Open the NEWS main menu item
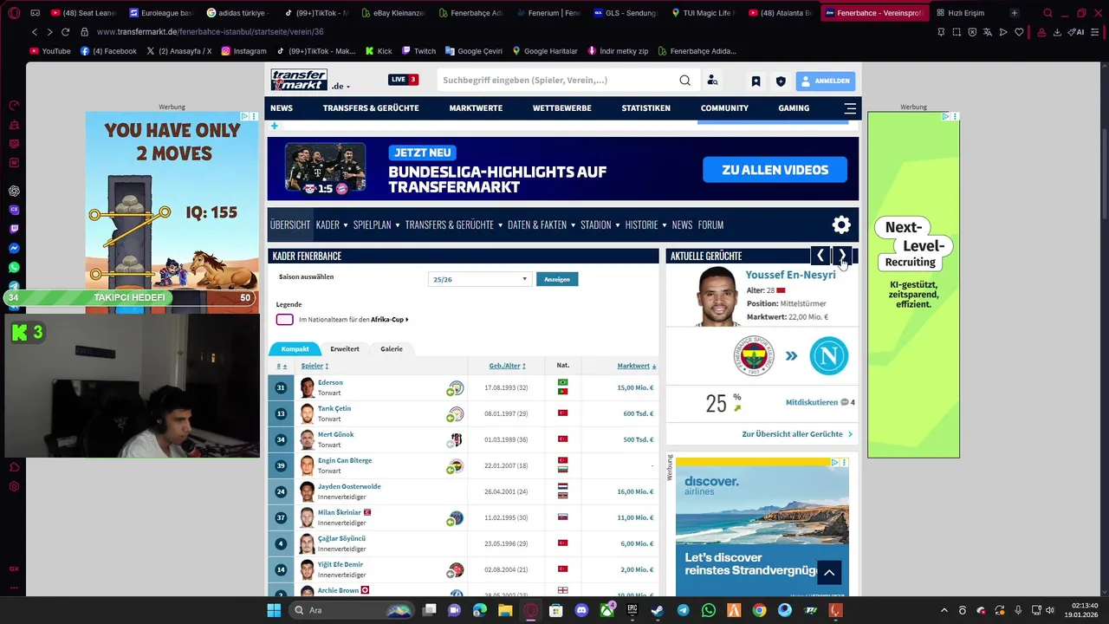1109x624 pixels. 282,108
